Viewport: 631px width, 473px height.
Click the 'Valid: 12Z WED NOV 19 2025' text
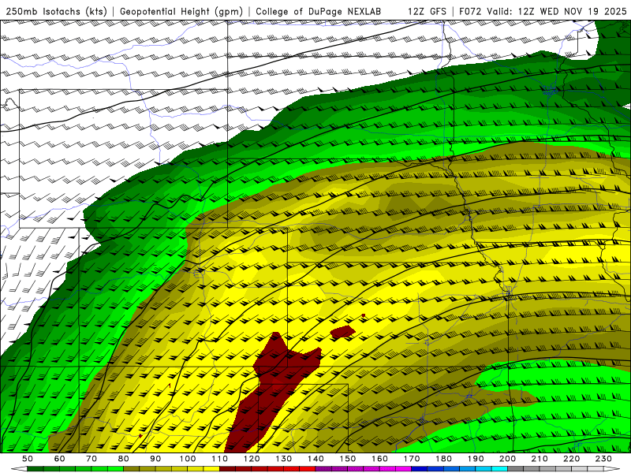pyautogui.click(x=557, y=11)
